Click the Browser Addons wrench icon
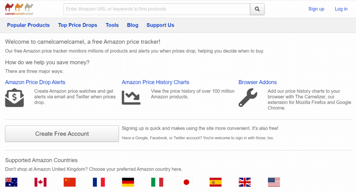356x192 pixels. (248, 98)
